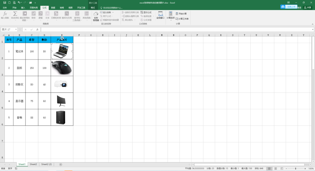The height and width of the screenshot is (171, 315).
Task: Click inside the formula bar input
Action: pyautogui.click(x=176, y=30)
